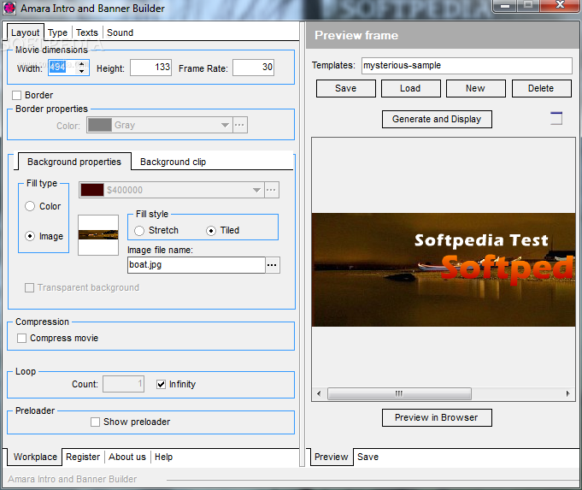582x490 pixels.
Task: Open border color picker ellipsis button
Action: pyautogui.click(x=240, y=125)
